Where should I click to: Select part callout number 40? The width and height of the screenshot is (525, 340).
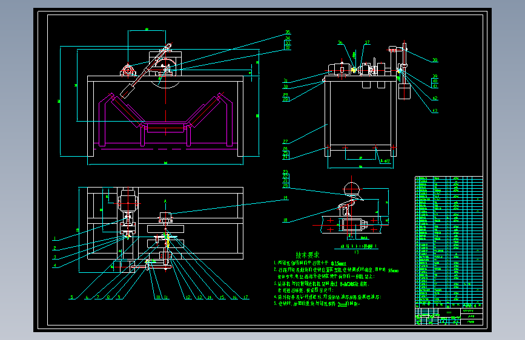(x=435, y=80)
